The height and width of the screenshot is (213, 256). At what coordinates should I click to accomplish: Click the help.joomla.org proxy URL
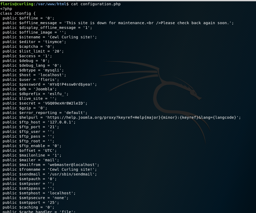pos(143,117)
